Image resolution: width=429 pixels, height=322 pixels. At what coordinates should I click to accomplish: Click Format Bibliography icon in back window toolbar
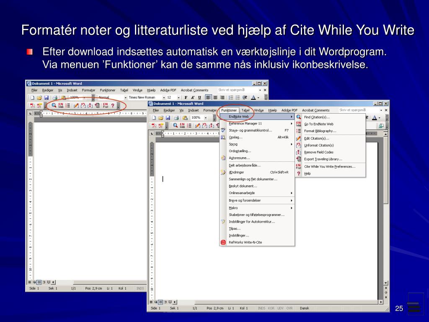(x=68, y=105)
